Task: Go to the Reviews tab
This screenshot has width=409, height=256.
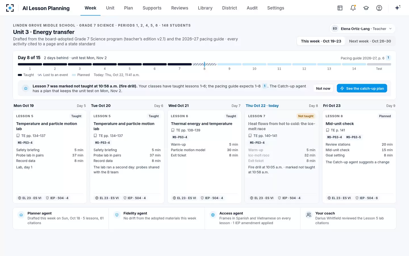Action: (x=180, y=8)
